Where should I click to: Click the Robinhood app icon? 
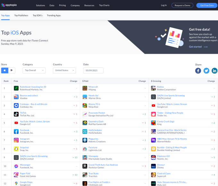click(x=16, y=88)
